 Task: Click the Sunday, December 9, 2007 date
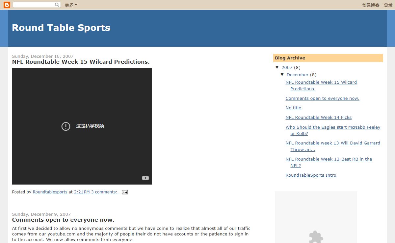pyautogui.click(x=41, y=214)
